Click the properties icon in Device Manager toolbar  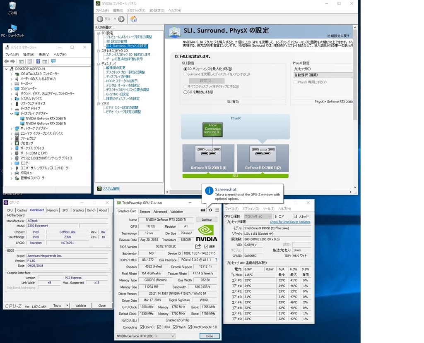coord(30,61)
